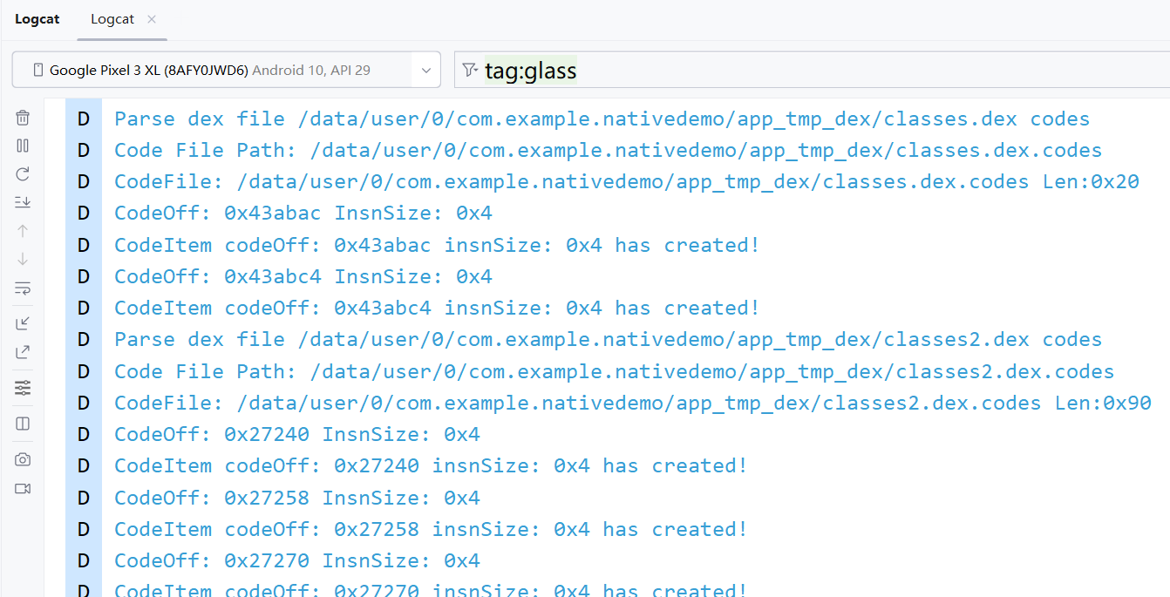Import logs from a file
The width and height of the screenshot is (1170, 597).
(23, 323)
